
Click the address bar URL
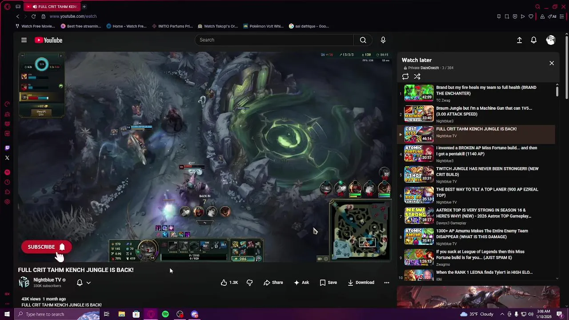point(73,16)
